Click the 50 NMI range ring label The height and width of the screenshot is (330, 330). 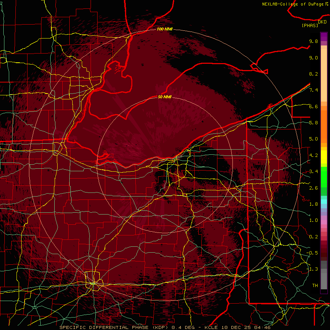165,97
